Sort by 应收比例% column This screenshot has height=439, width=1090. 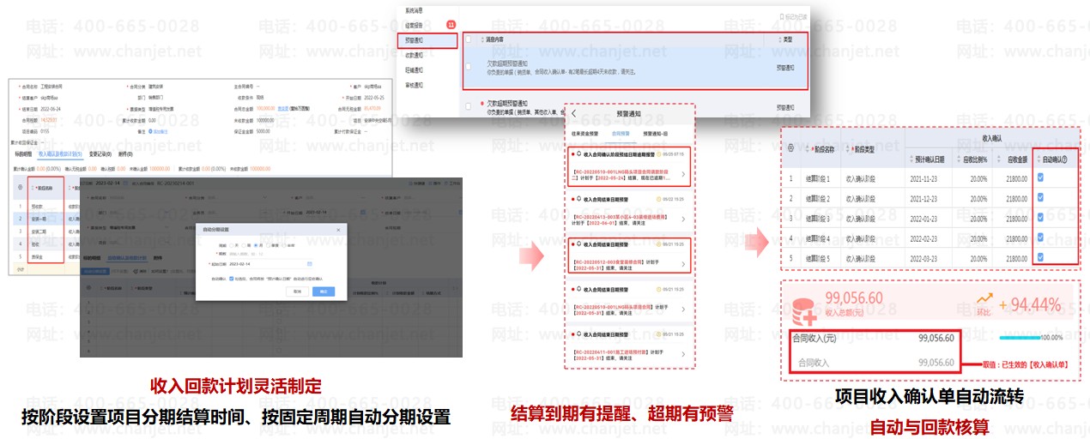(960, 159)
